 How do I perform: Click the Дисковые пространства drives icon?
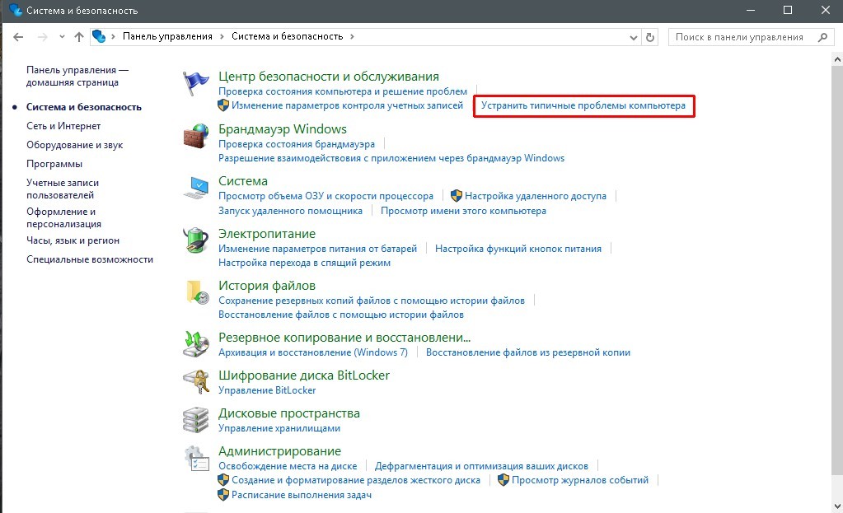[195, 420]
